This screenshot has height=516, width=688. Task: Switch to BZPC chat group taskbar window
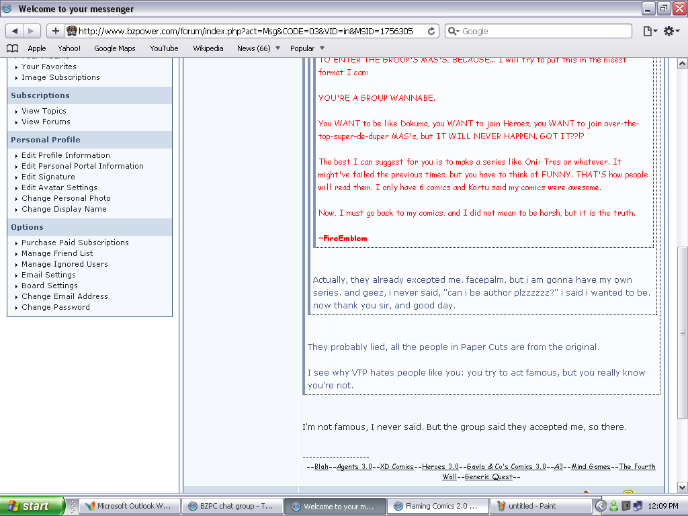(x=232, y=506)
